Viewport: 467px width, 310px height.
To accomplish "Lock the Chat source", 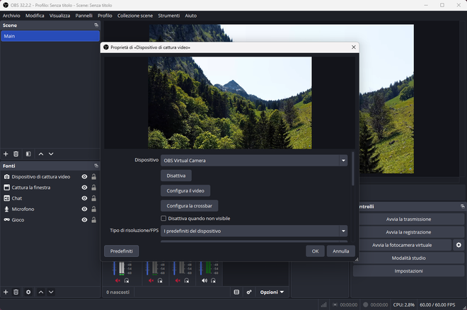I will [94, 198].
